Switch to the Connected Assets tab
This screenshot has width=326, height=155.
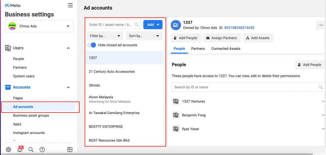click(226, 48)
